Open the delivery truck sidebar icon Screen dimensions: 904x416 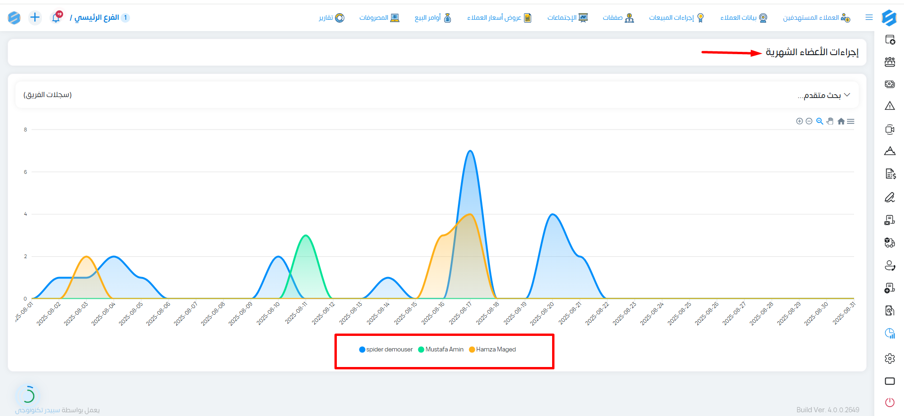[890, 243]
